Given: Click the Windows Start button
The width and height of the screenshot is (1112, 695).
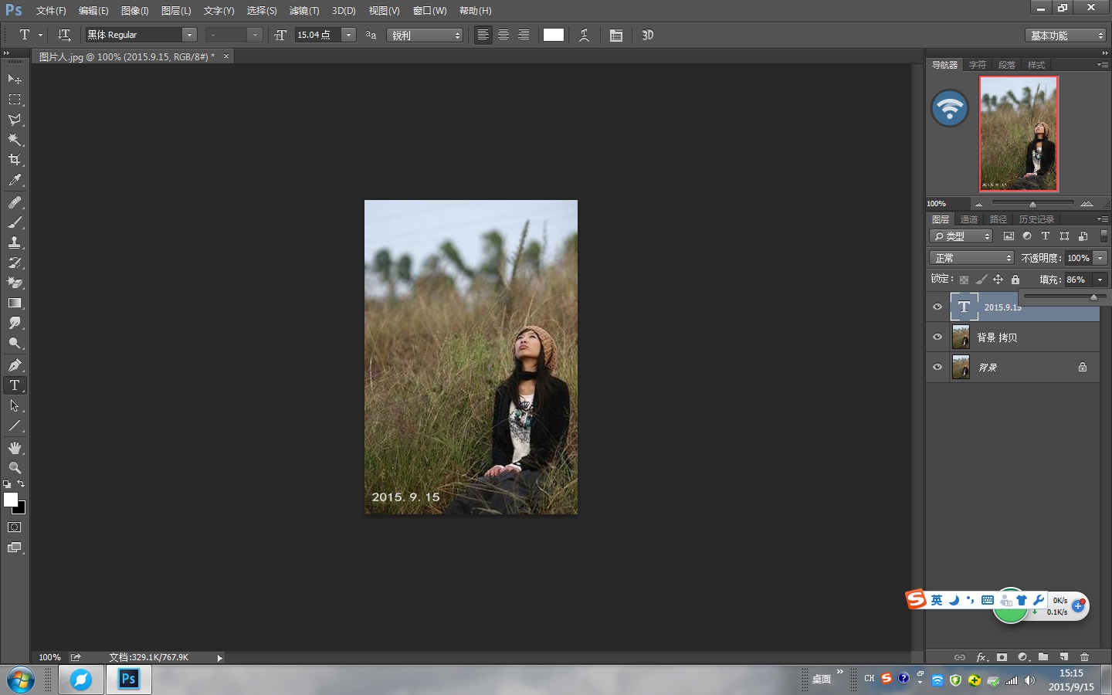Looking at the screenshot, I should (20, 680).
